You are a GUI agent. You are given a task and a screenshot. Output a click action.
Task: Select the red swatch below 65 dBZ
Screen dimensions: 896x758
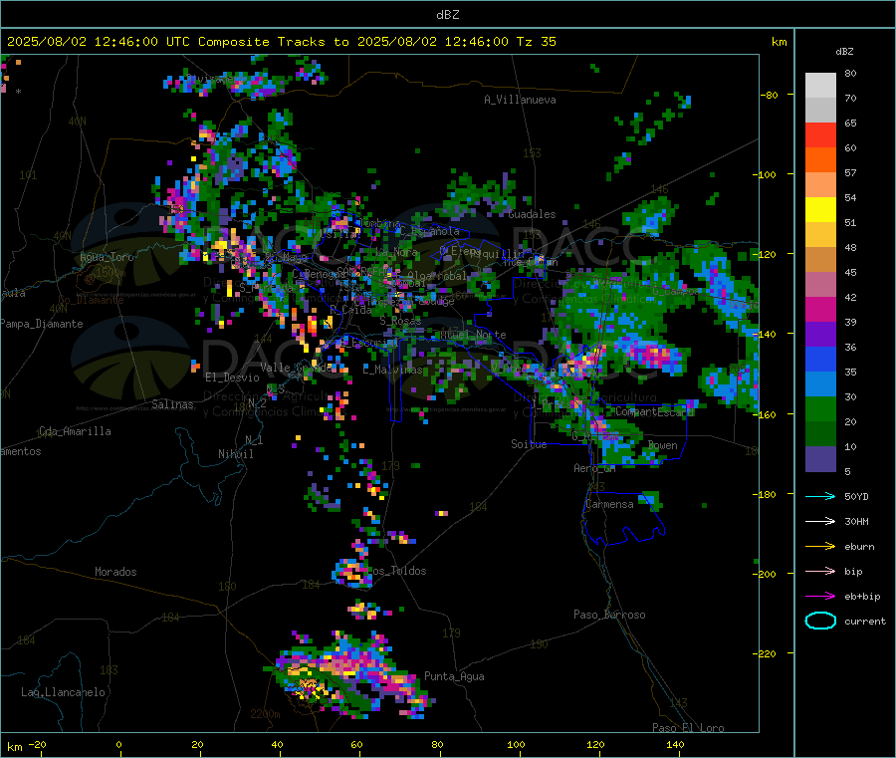[x=820, y=134]
